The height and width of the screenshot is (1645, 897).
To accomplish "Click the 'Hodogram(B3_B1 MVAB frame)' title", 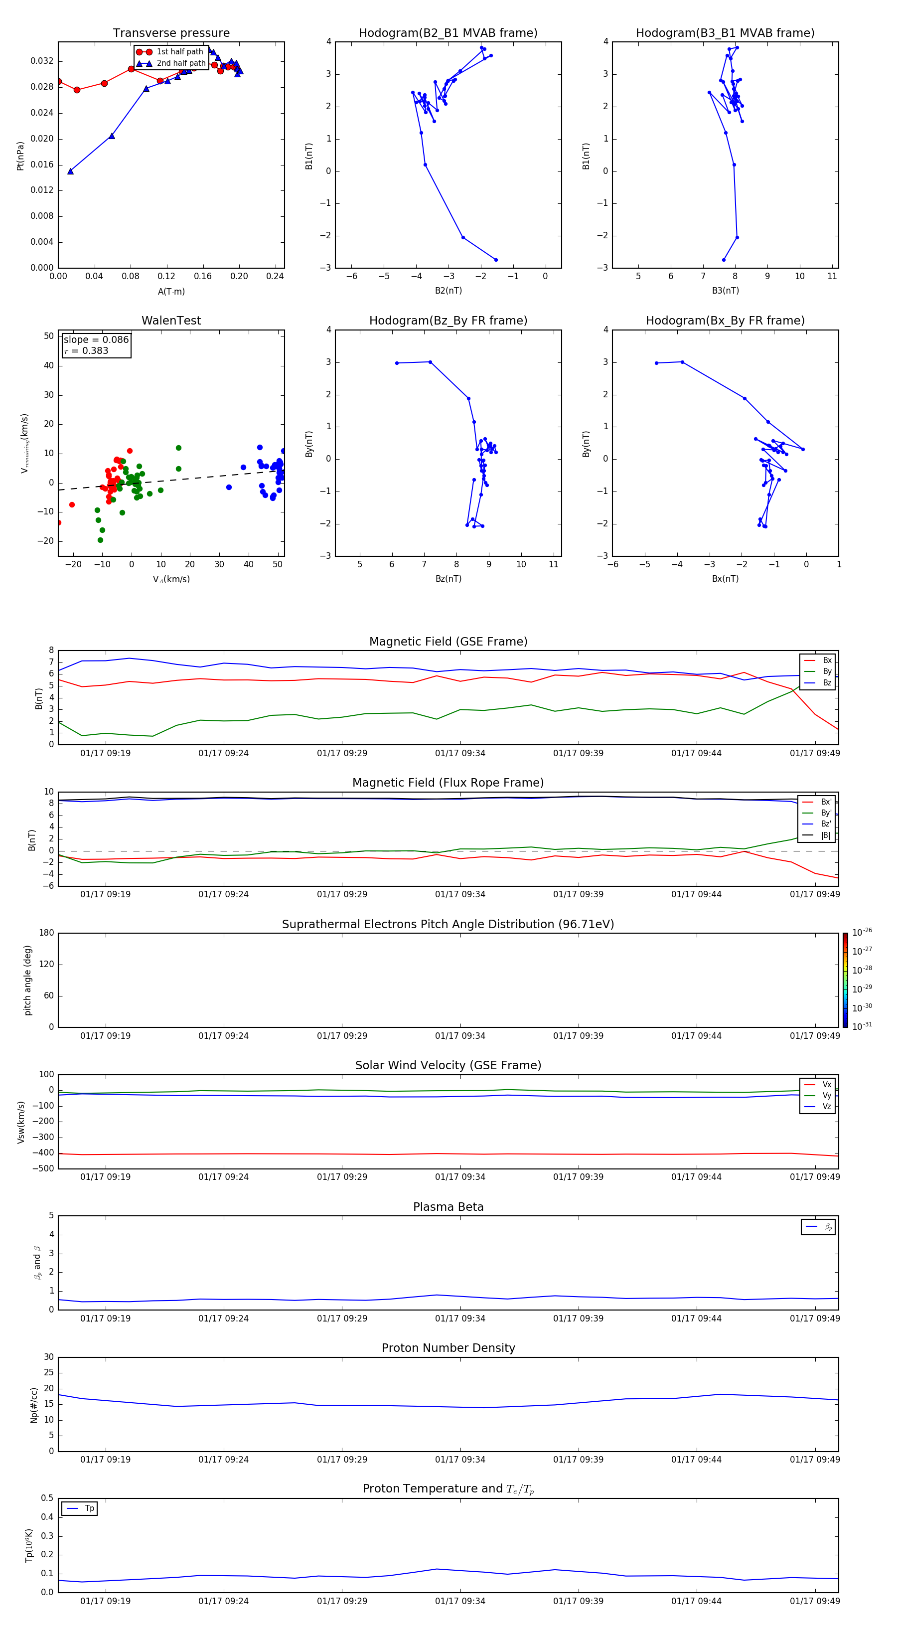I will tap(725, 33).
